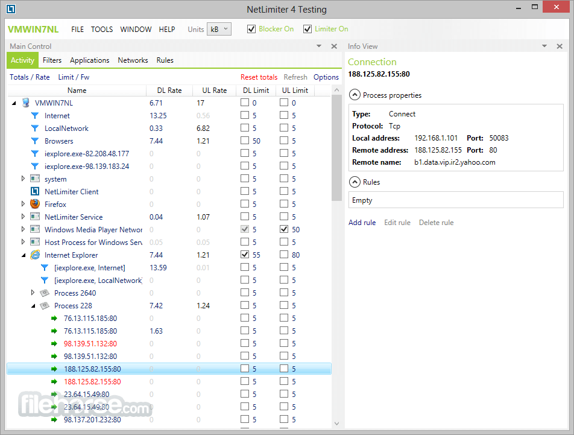The image size is (574, 435).
Task: Click the funnel icon for iexplore.exe-82.208.48.177
Action: (35, 153)
